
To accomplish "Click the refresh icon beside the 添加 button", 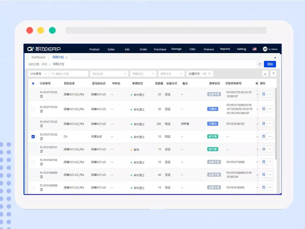I will tap(260, 64).
